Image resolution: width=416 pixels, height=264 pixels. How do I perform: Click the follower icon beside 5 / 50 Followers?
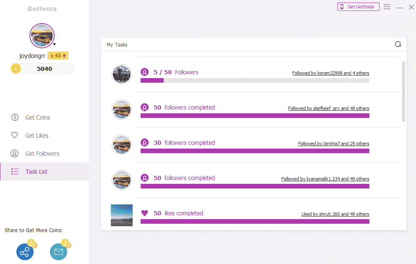[144, 72]
